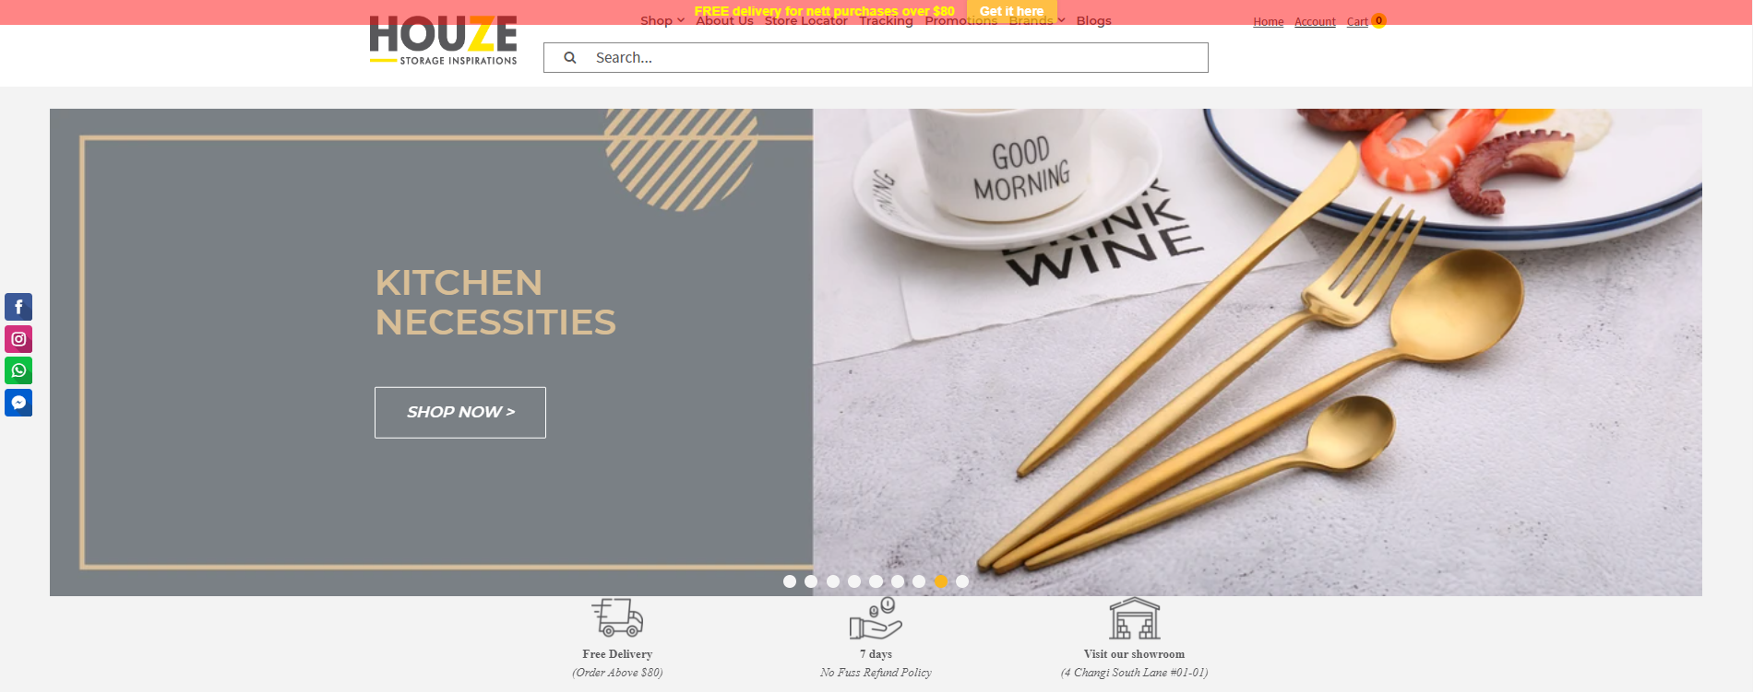The width and height of the screenshot is (1753, 692).
Task: Click the Visit our showroom warehouse icon
Action: tap(1134, 618)
